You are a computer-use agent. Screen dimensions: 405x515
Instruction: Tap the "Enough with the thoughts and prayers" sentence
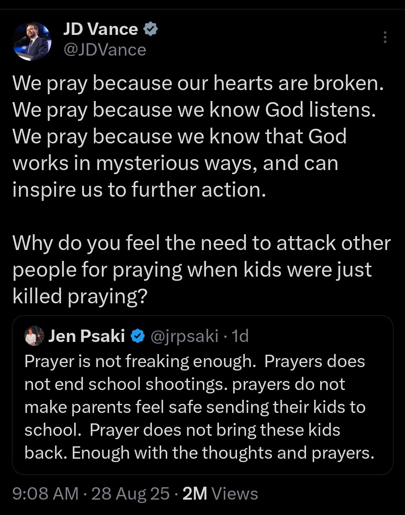[223, 453]
